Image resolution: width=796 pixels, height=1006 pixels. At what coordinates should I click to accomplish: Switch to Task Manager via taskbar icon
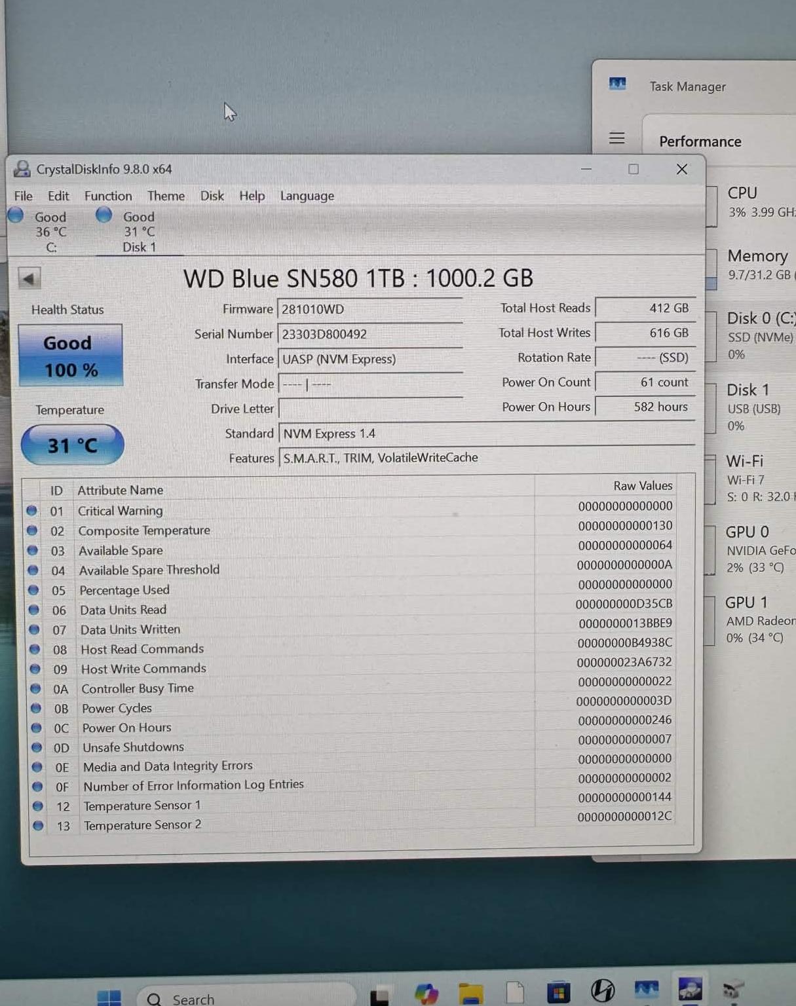pos(646,989)
